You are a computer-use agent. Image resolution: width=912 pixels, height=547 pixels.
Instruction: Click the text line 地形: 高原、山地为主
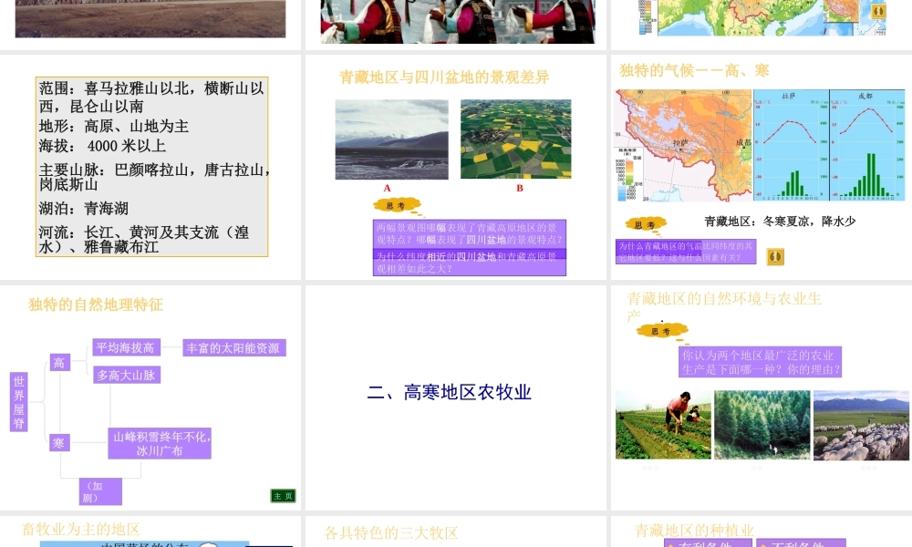click(114, 126)
